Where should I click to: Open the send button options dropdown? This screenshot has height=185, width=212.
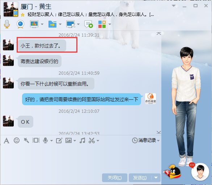(x=156, y=177)
